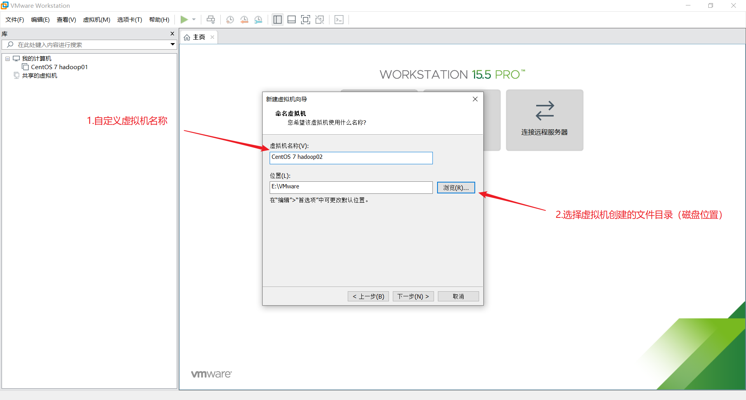
Task: Open the 文件(F) menu
Action: 15,19
